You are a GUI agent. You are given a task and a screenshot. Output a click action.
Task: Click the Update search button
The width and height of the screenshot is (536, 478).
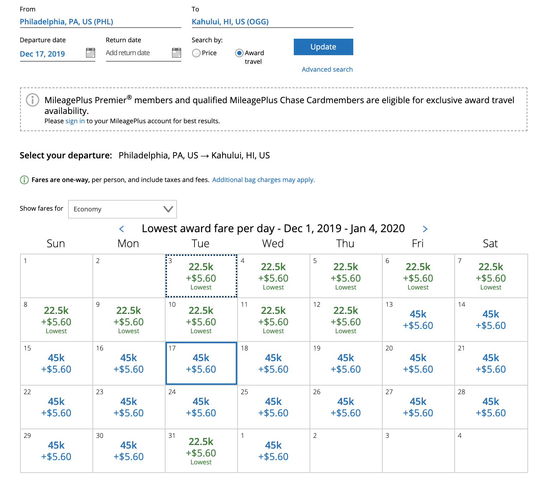click(323, 47)
